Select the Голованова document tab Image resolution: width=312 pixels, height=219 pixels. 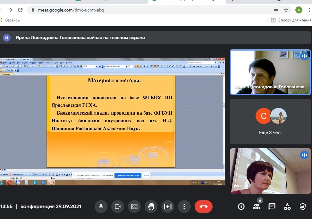[6, 74]
